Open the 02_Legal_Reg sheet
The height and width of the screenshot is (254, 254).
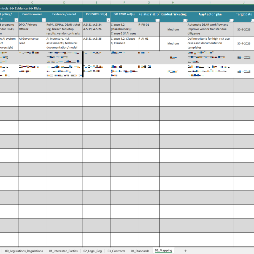click(x=92, y=251)
